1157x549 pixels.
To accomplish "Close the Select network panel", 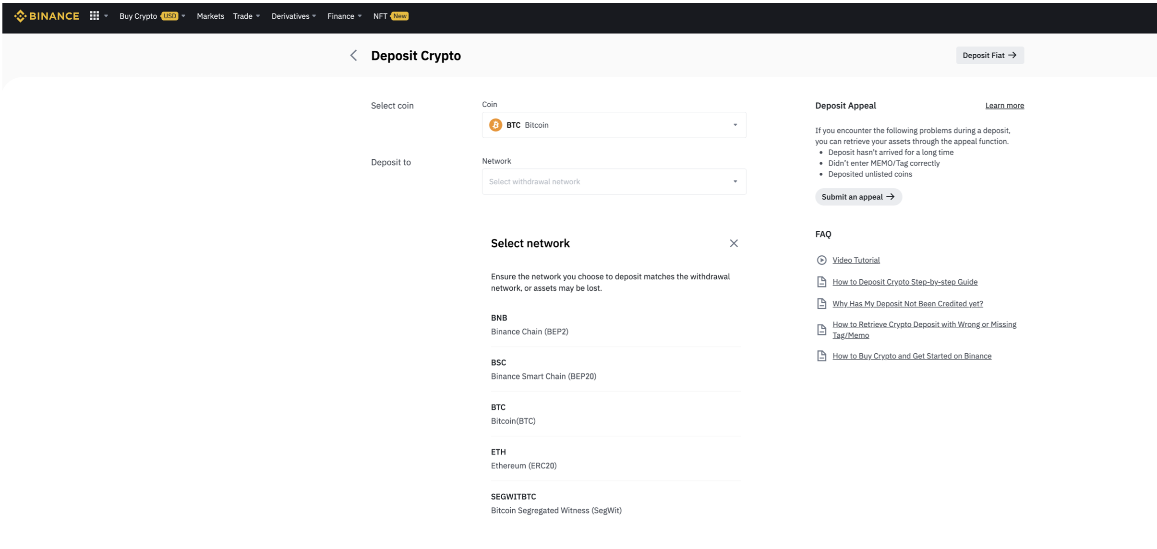I will click(734, 243).
